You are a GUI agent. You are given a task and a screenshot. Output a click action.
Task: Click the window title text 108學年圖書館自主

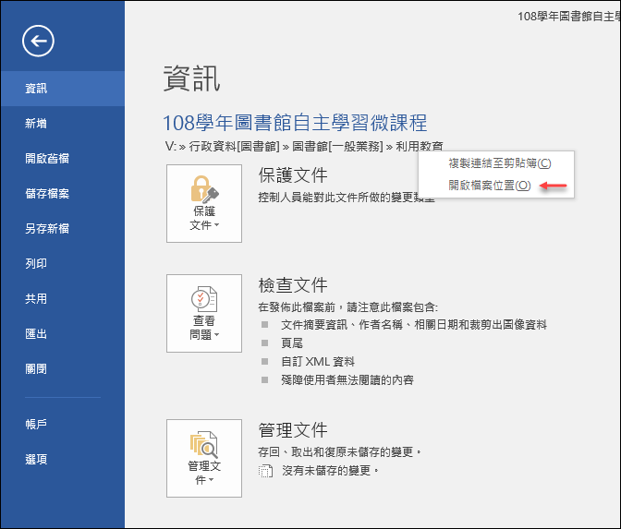tap(568, 17)
